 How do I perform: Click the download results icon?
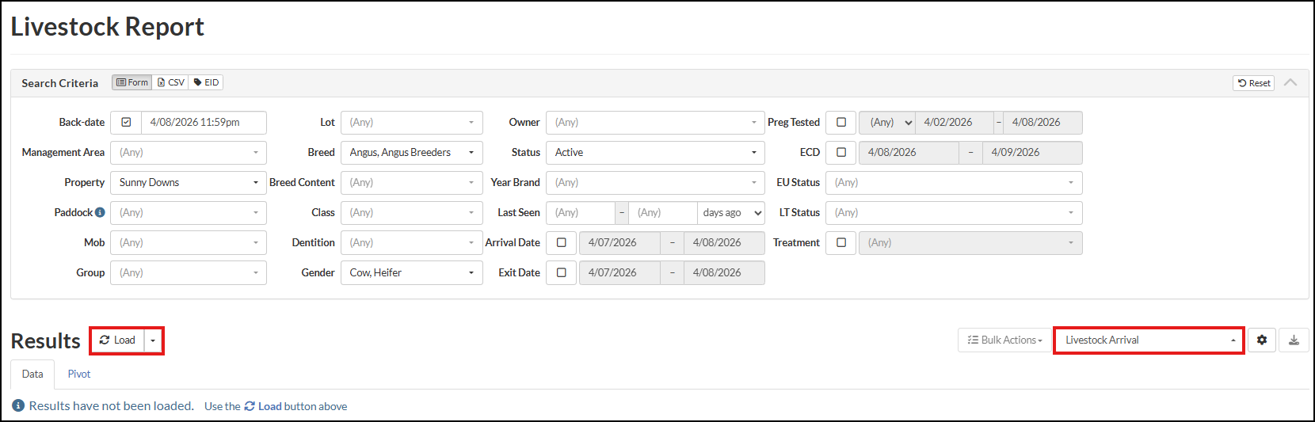1294,340
